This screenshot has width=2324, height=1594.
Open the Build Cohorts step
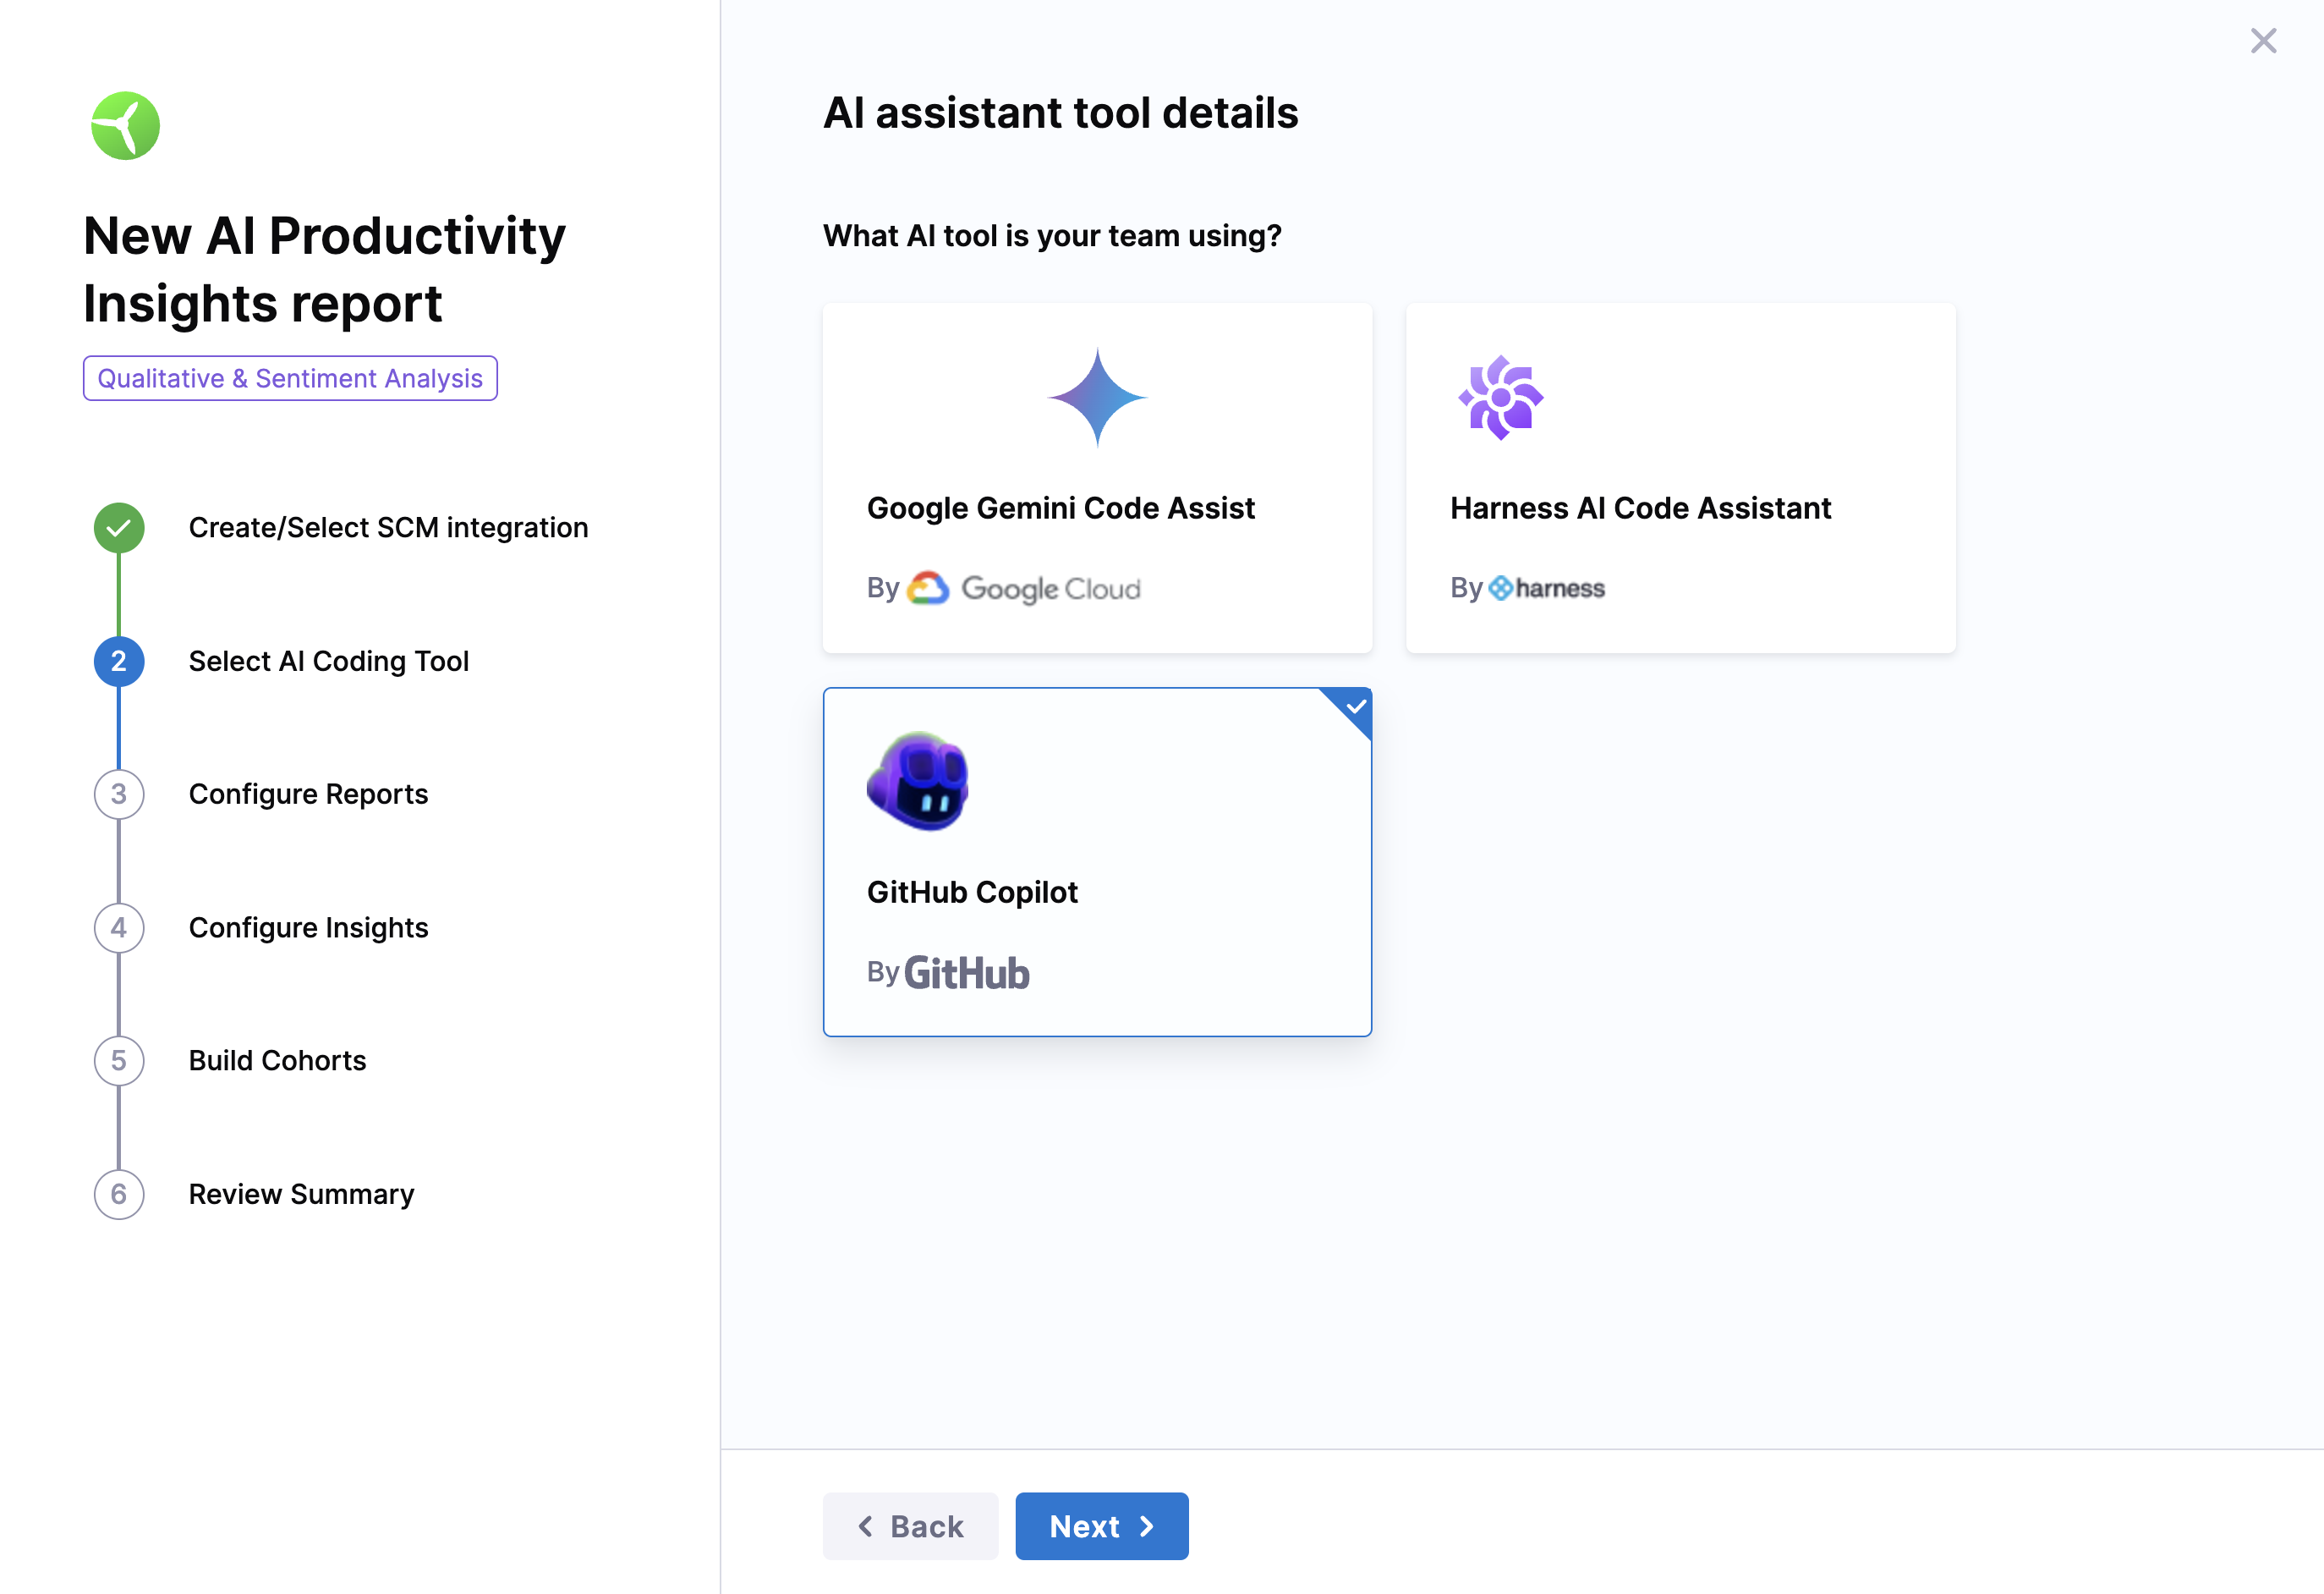click(x=277, y=1061)
